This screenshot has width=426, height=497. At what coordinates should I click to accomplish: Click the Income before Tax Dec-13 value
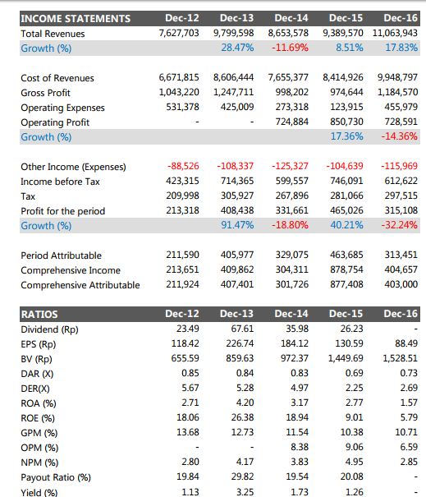(x=237, y=181)
